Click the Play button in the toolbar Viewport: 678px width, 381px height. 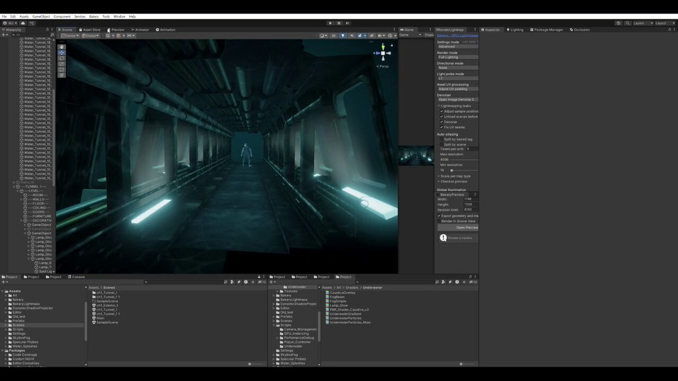(331, 23)
